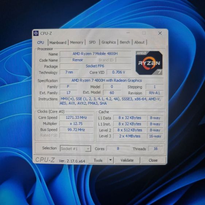Click the L1 Inst. value 8 x 32 KBytes
Viewport: 205px width, 205px height.
point(130,124)
